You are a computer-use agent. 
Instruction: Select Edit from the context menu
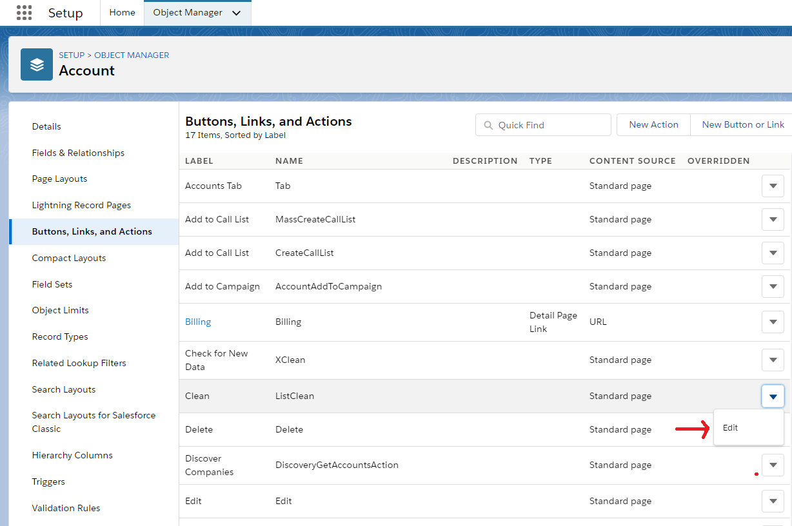tap(729, 427)
